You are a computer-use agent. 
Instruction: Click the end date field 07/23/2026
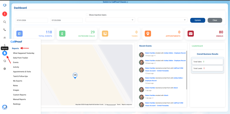(67, 20)
